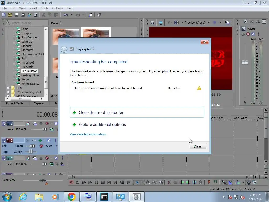Image resolution: width=269 pixels, height=202 pixels.
Task: Click the Close button in troubleshooter dialog
Action: click(198, 147)
